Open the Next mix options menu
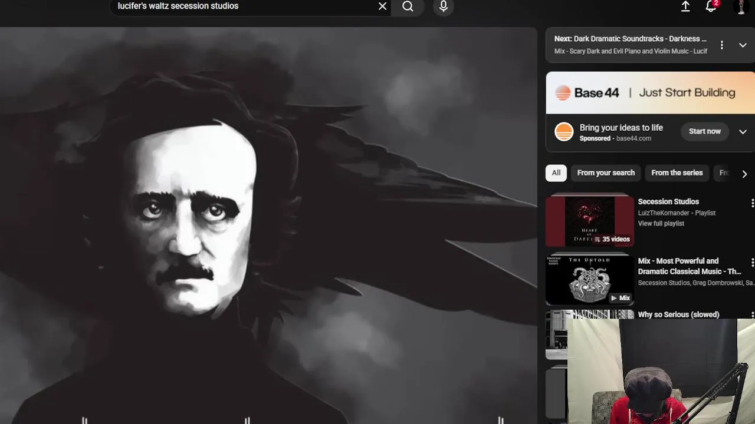 pyautogui.click(x=721, y=45)
